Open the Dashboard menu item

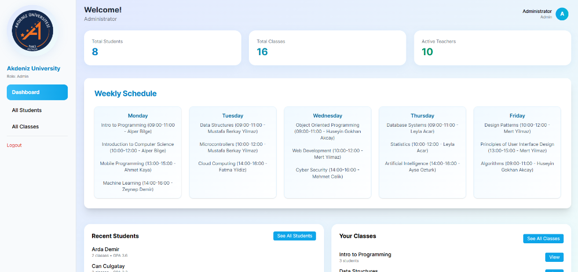click(x=37, y=92)
